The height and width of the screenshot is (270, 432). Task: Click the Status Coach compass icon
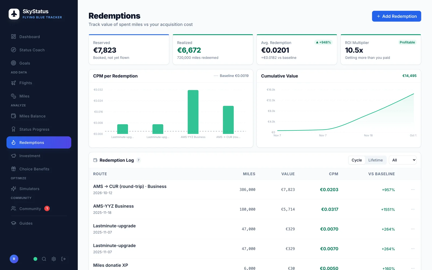[13, 50]
